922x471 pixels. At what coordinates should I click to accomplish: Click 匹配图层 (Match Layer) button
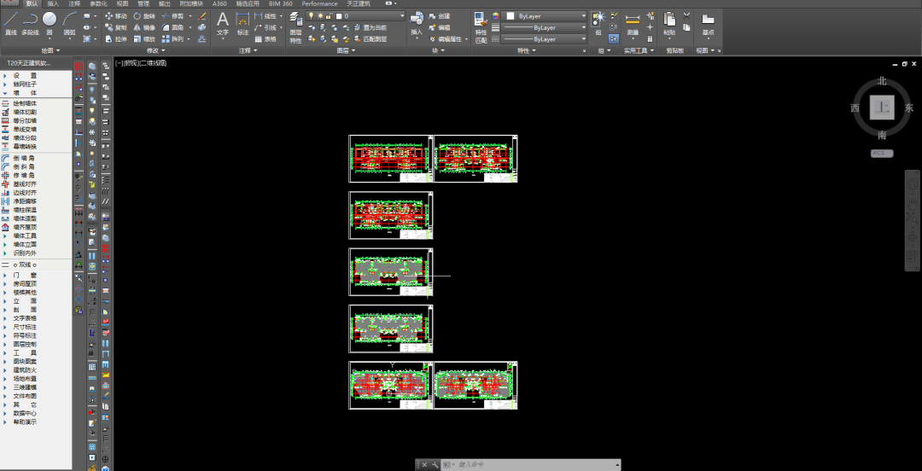tap(371, 39)
